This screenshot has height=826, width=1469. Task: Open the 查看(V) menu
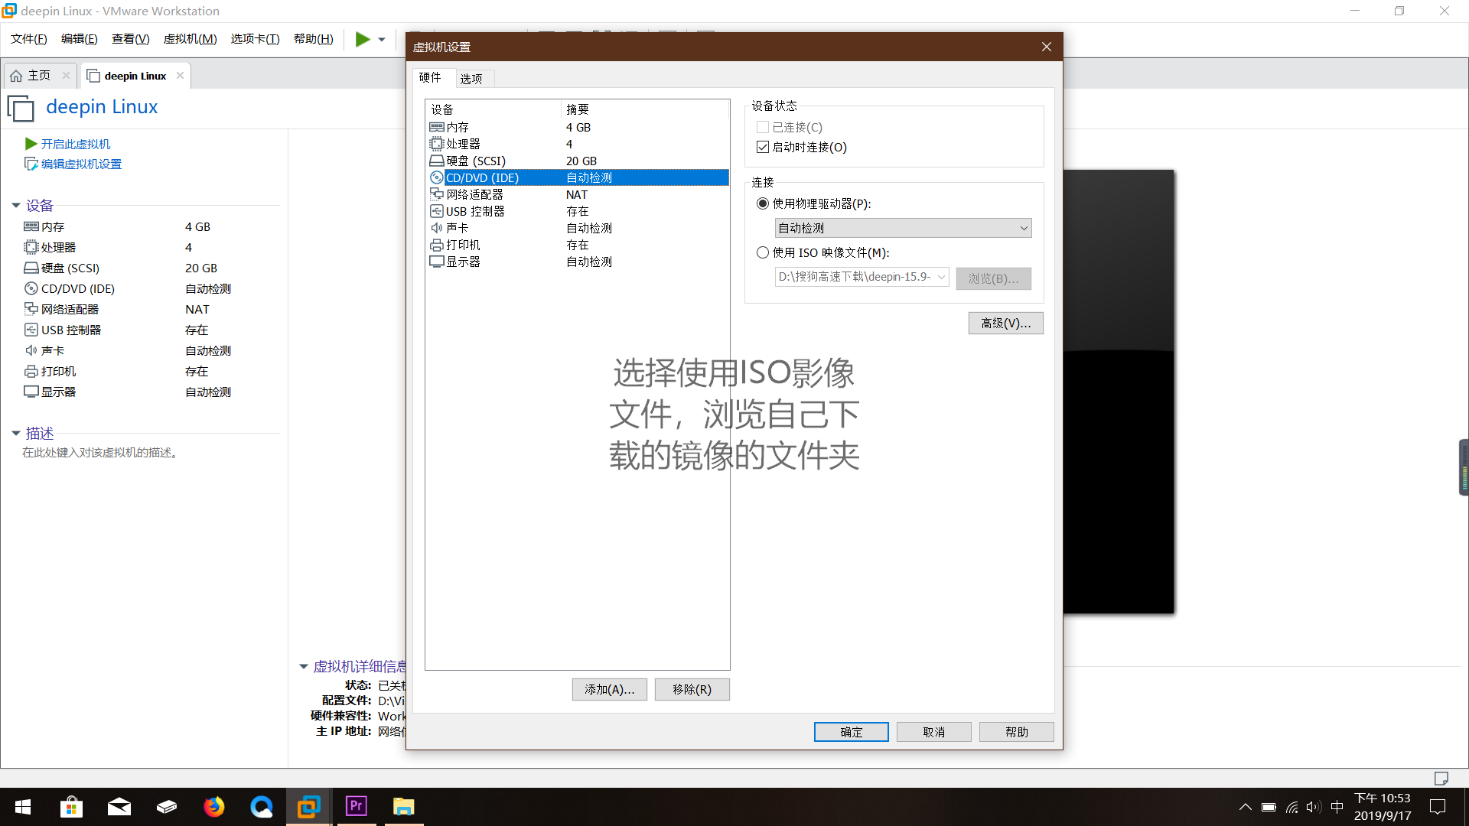point(130,39)
